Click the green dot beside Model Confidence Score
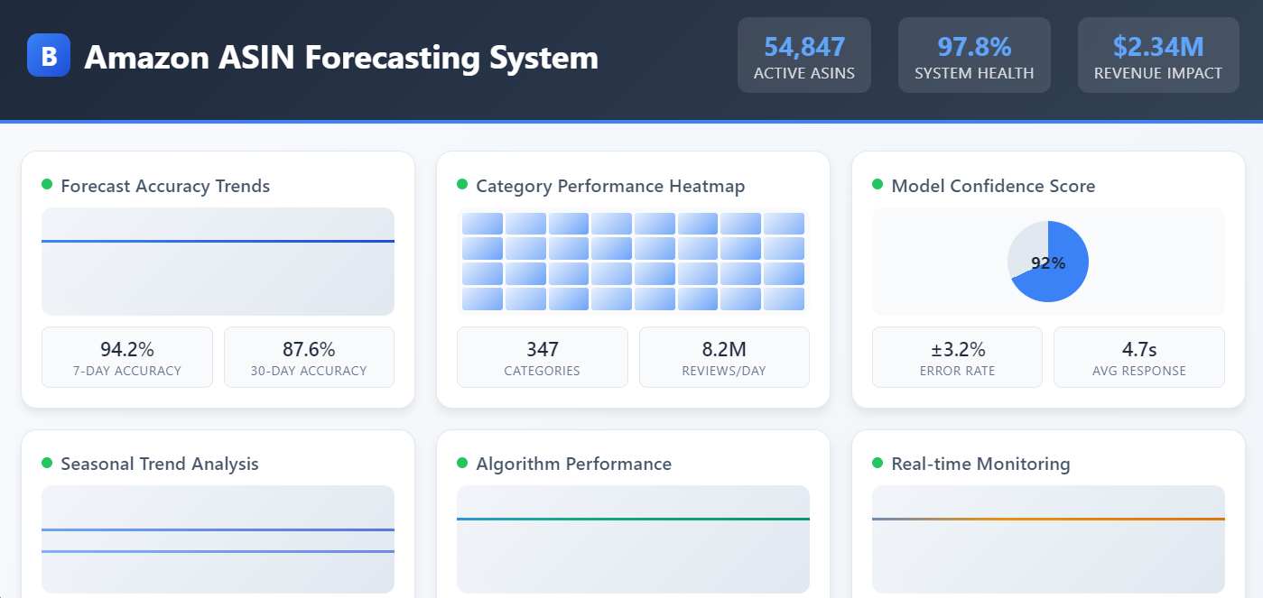This screenshot has width=1263, height=598. 878,186
